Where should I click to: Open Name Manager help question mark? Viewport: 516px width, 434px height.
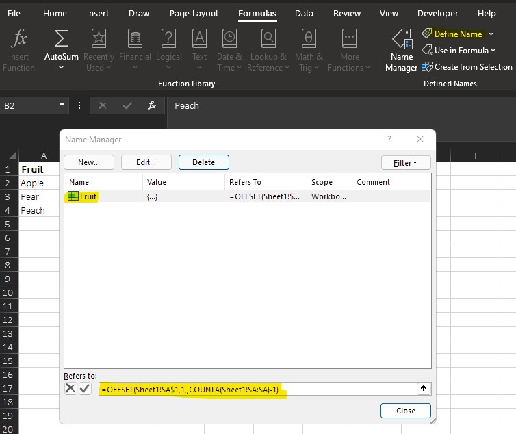point(389,139)
